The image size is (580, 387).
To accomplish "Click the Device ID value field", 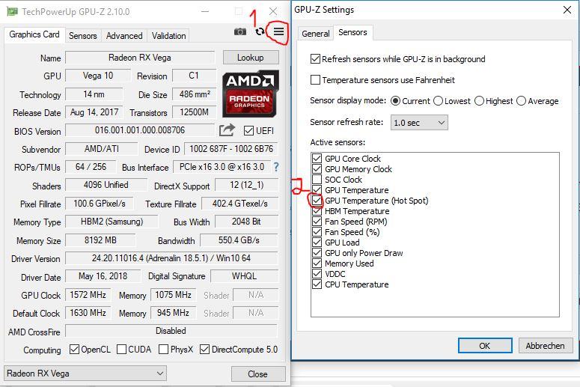I will click(x=231, y=149).
